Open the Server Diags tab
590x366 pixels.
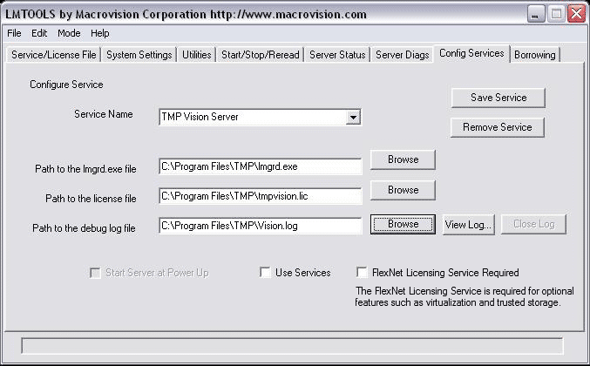(x=402, y=55)
